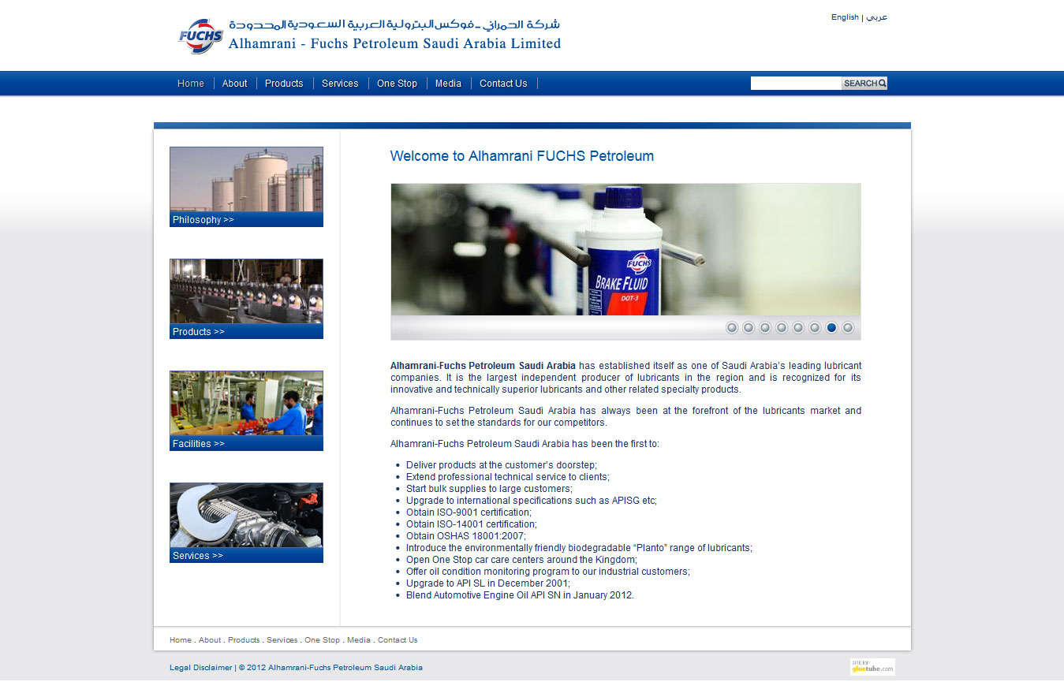Select the second slideshow dot
Image resolution: width=1064 pixels, height=682 pixels.
tap(749, 328)
